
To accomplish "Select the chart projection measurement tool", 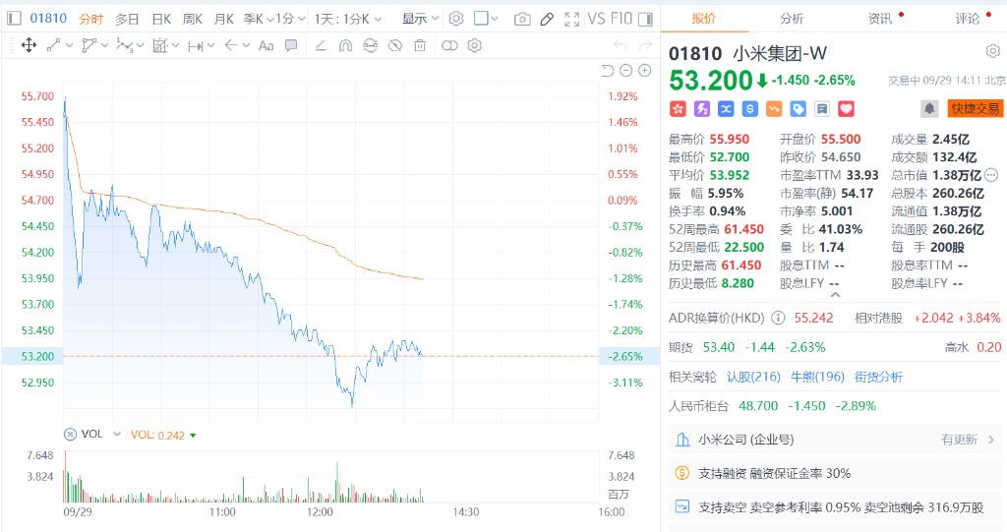I will [159, 45].
